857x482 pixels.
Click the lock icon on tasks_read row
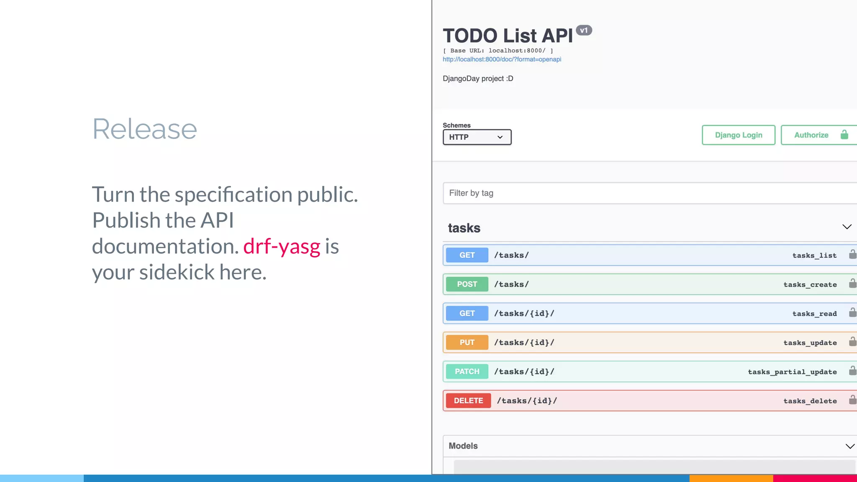click(x=852, y=312)
